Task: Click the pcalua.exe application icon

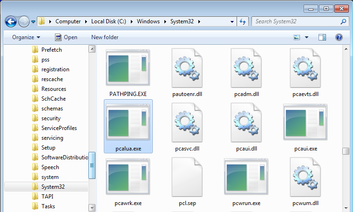Action: 128,122
